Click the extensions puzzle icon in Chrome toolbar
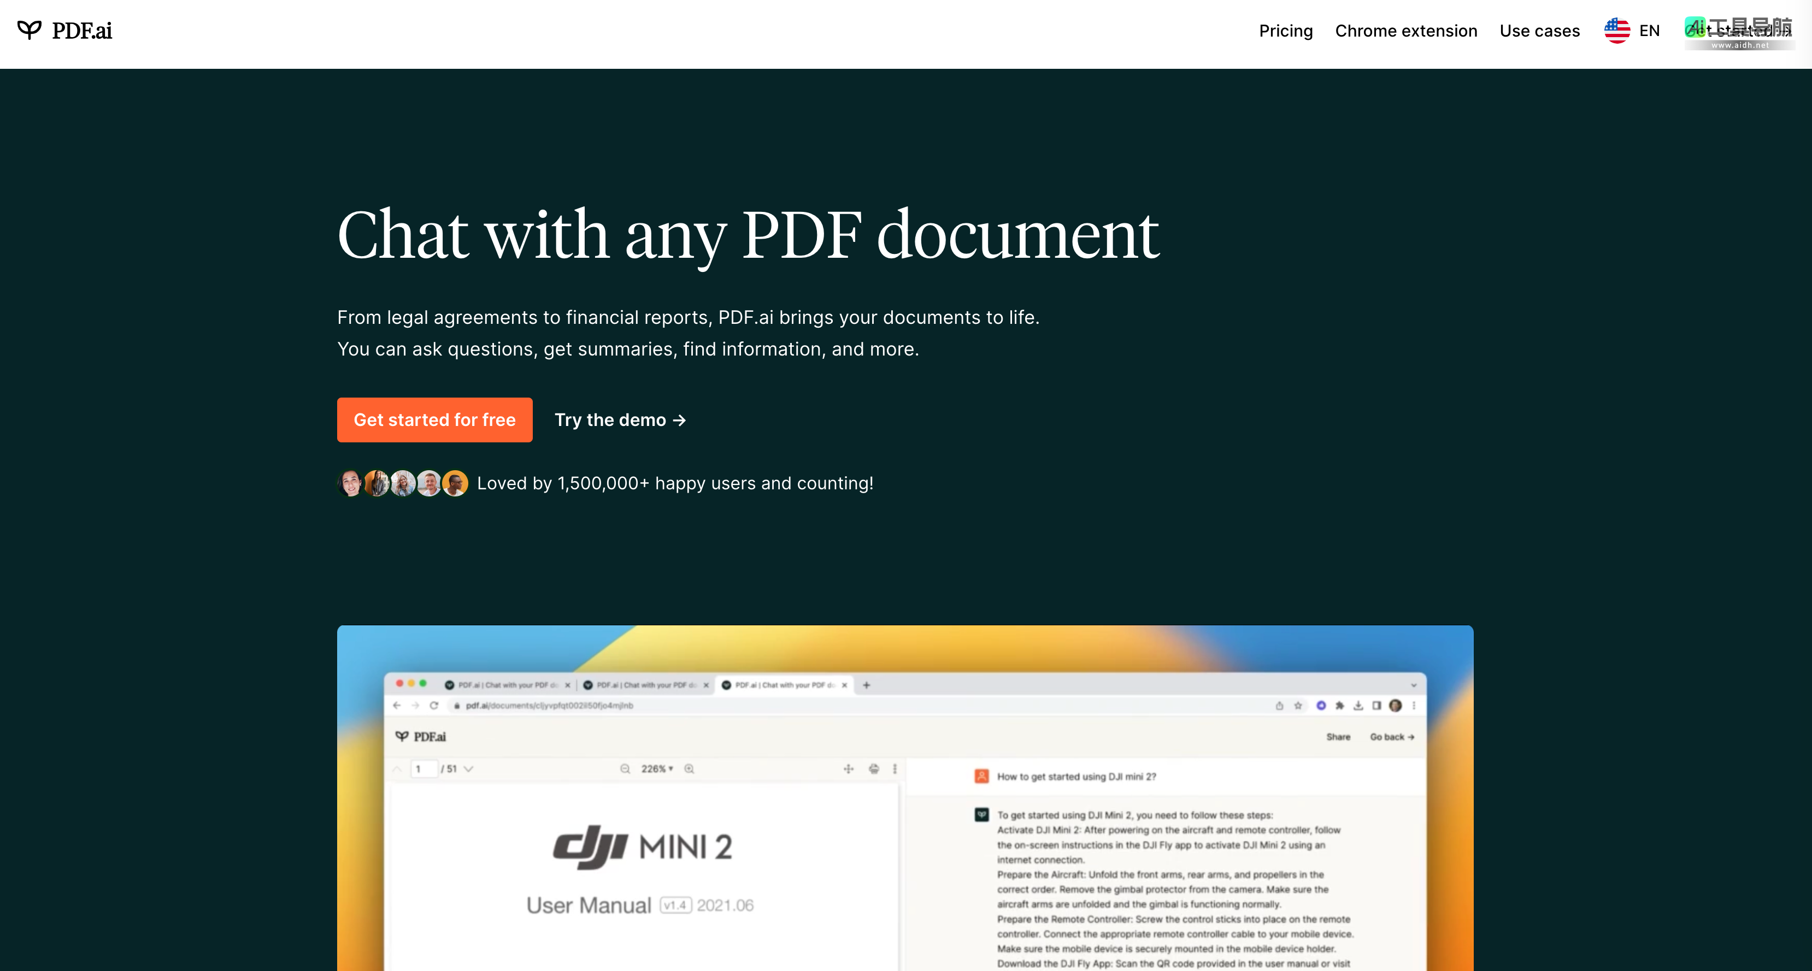1812x971 pixels. (x=1341, y=706)
